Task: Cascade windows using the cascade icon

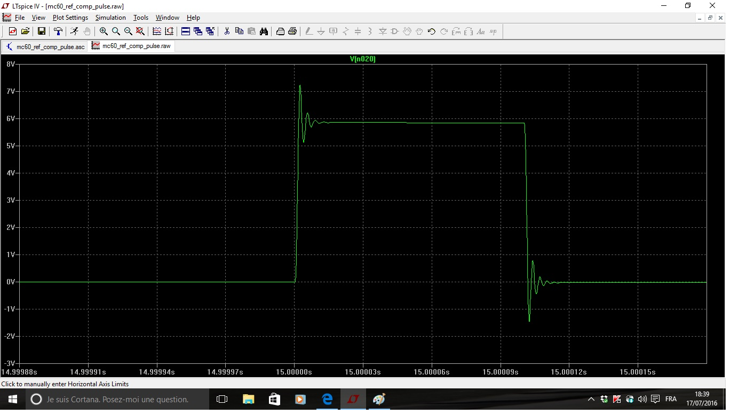Action: [198, 31]
